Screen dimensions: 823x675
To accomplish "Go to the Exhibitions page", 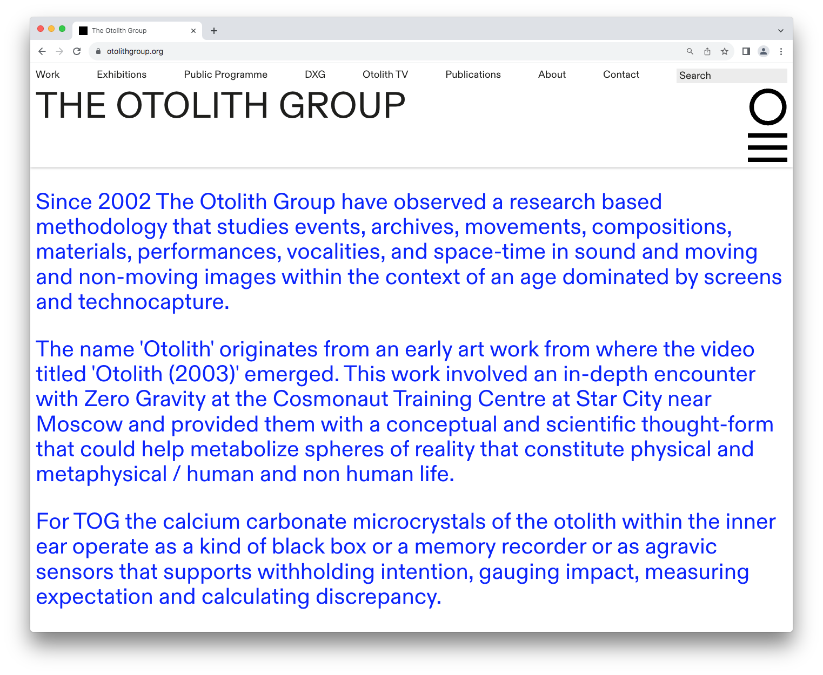I will (x=122, y=75).
